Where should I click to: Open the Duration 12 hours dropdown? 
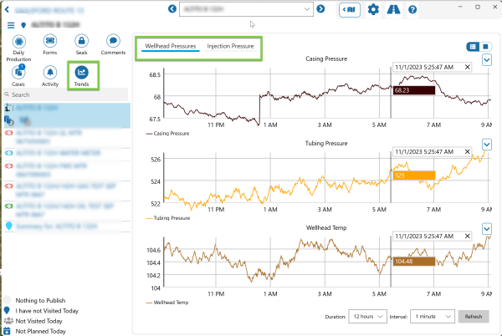[368, 317]
